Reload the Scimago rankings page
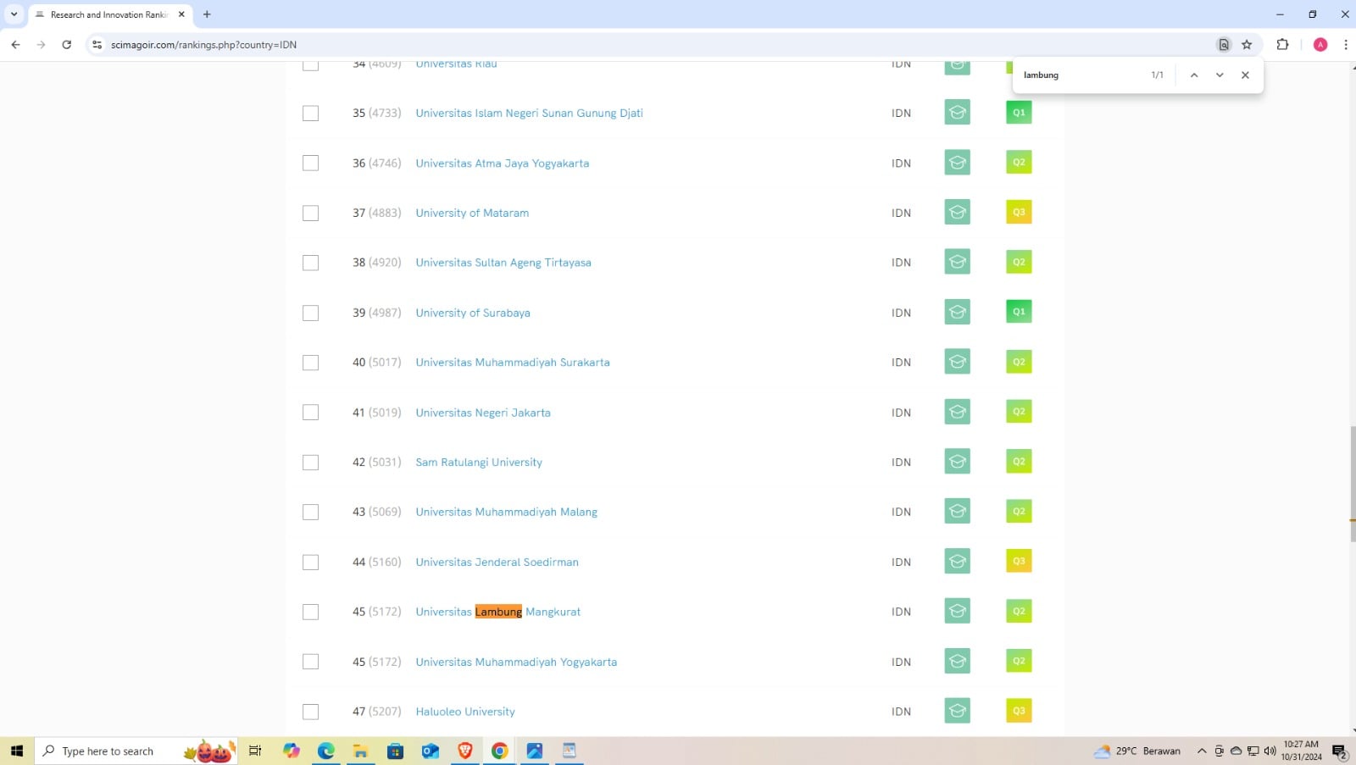The image size is (1356, 765). point(66,45)
